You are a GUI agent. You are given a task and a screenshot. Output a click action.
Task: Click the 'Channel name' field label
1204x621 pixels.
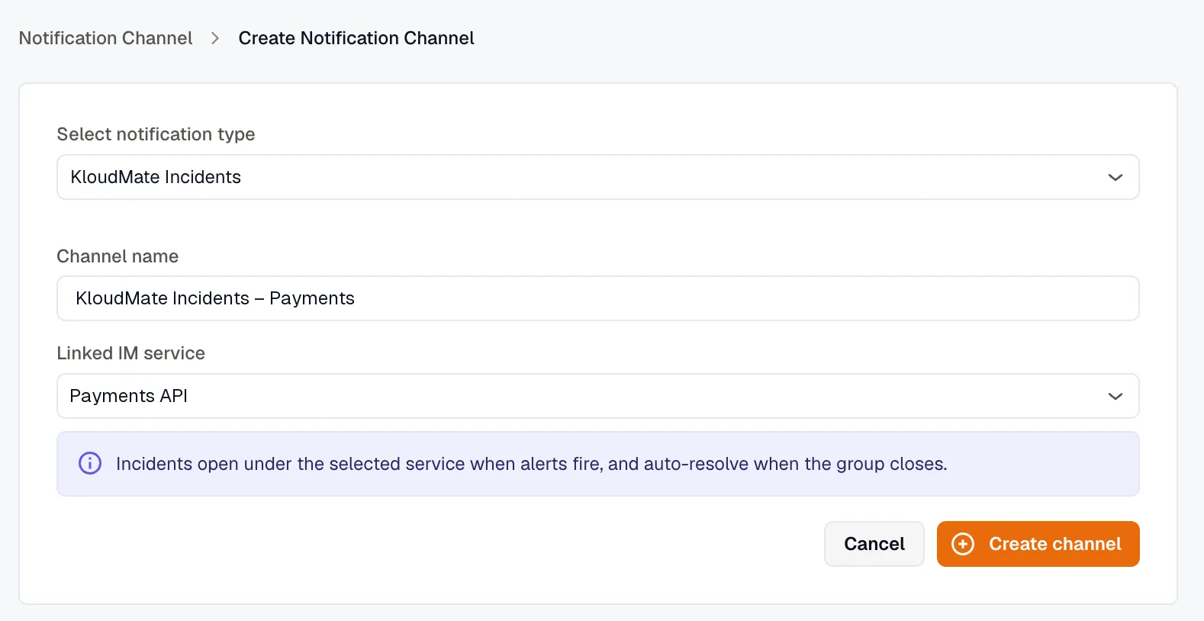pos(118,256)
